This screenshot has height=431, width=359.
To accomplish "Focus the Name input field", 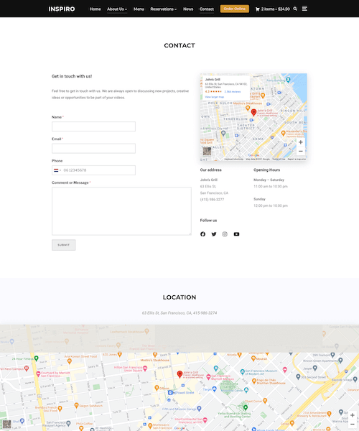I will 93,126.
